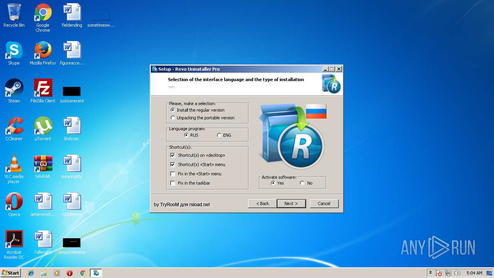
Task: Open FileZilla Client shortcut
Action: point(43,91)
